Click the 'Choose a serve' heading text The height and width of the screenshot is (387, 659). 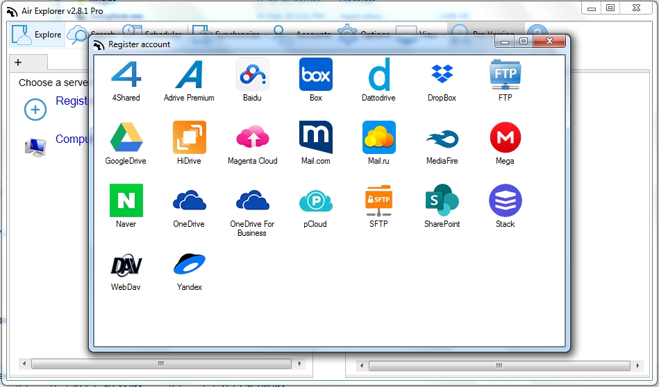(53, 83)
